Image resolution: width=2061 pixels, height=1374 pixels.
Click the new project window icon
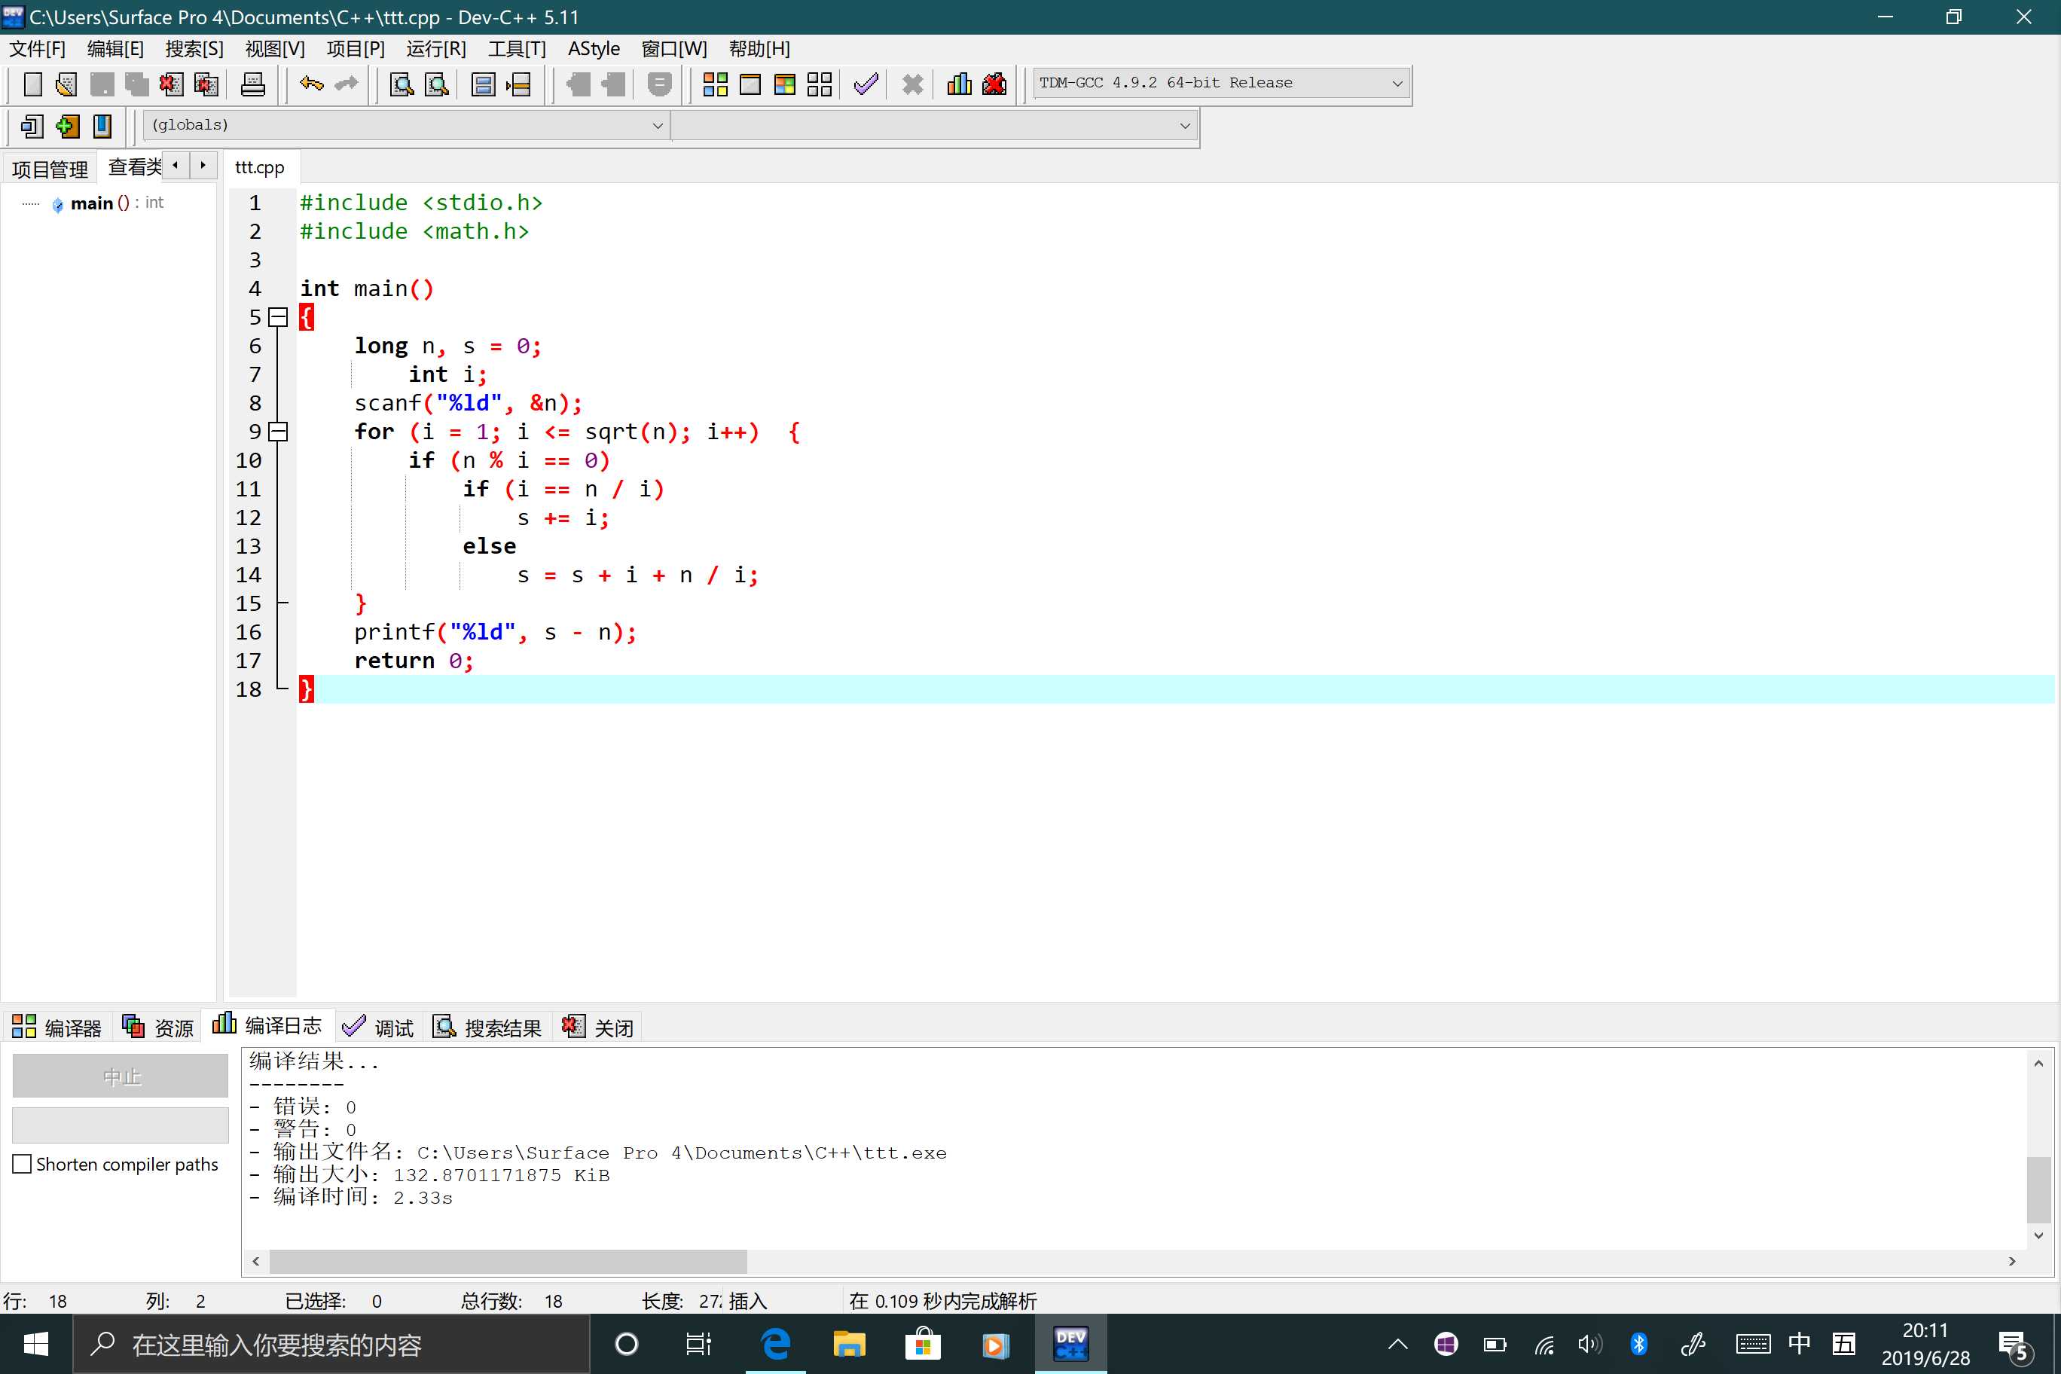[32, 127]
